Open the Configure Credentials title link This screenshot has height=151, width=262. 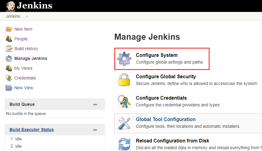tap(161, 98)
